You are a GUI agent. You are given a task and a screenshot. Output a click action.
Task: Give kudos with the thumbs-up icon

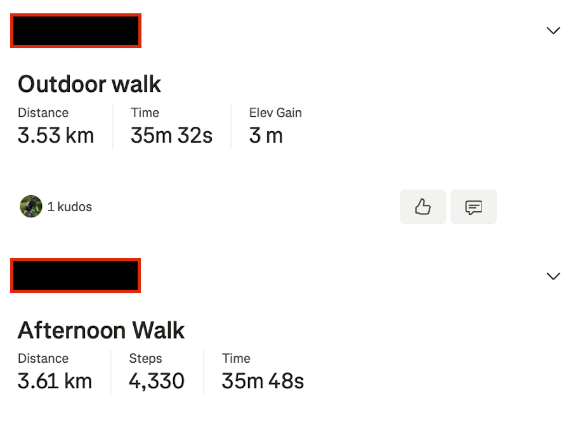click(422, 207)
